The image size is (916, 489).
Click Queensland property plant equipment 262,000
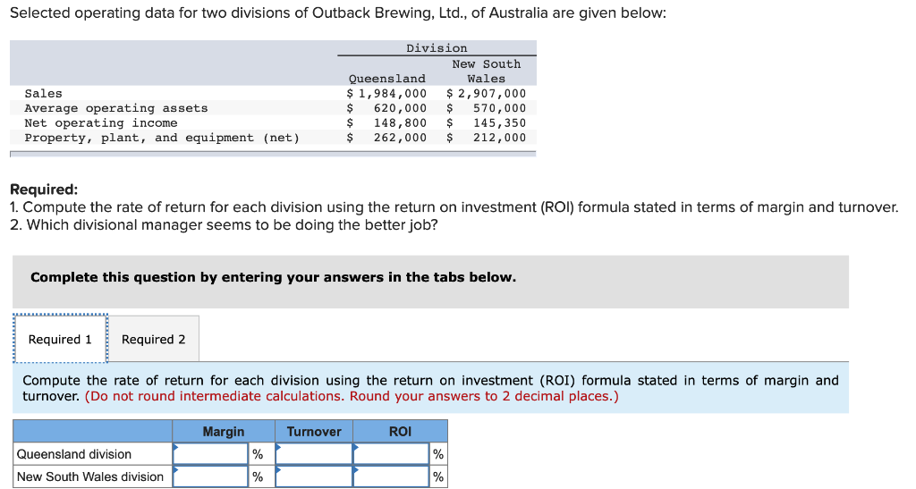tap(400, 138)
